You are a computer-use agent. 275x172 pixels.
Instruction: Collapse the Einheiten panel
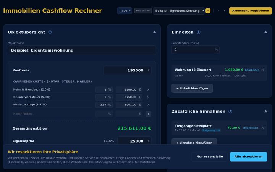(x=266, y=32)
